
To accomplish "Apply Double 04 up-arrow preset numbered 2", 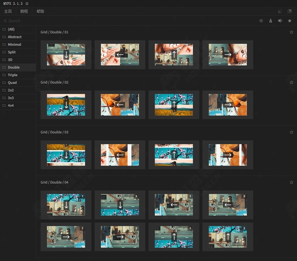I will click(x=228, y=237).
